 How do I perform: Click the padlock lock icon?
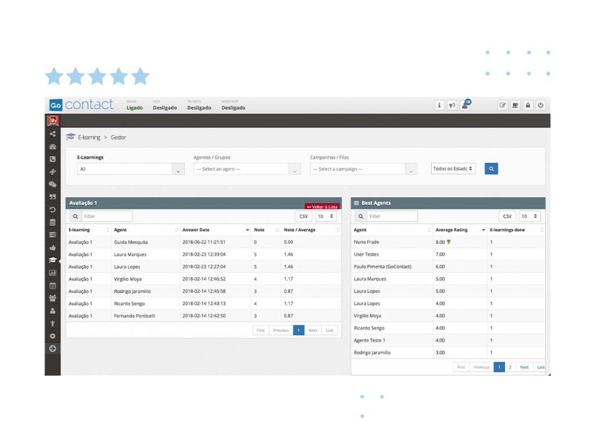(528, 106)
